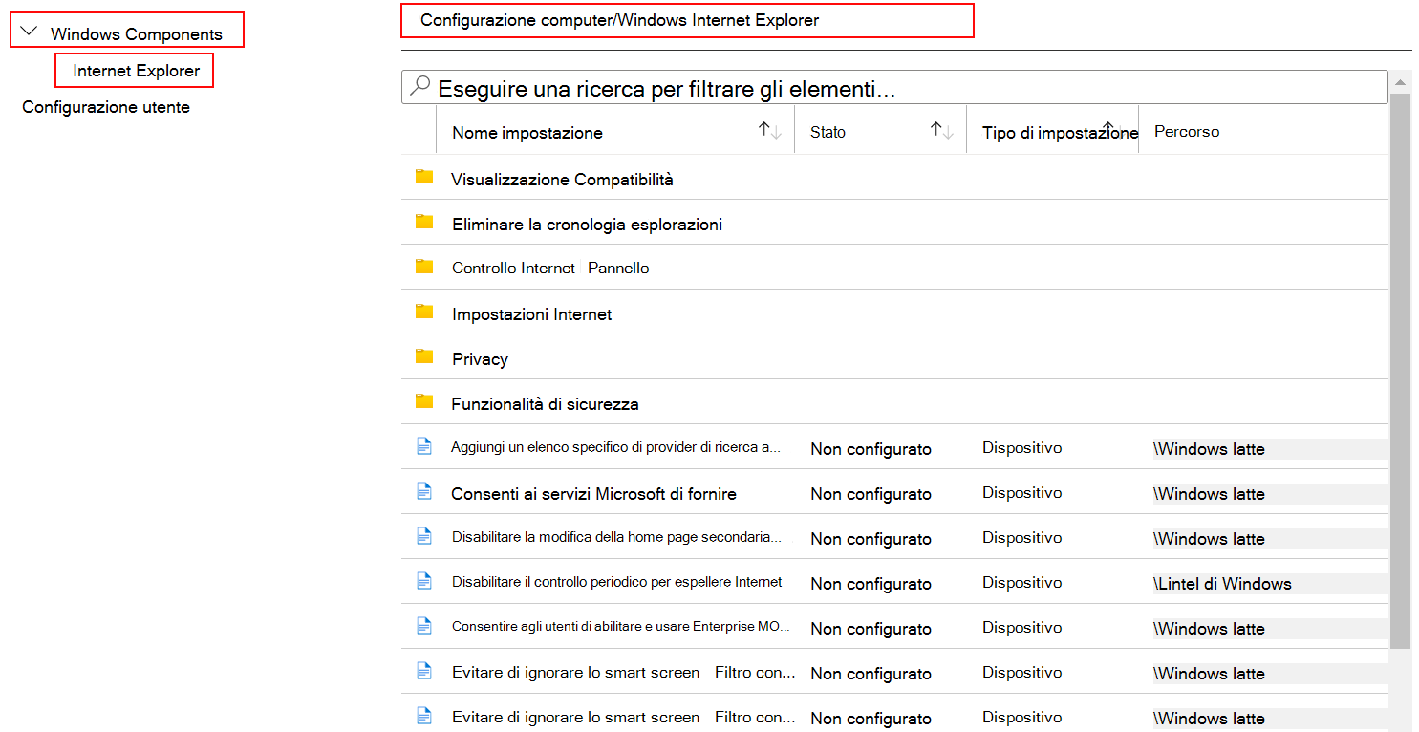The width and height of the screenshot is (1419, 732).
Task: Open Disabilitare la modifica della home page secondaria
Action: 616,537
